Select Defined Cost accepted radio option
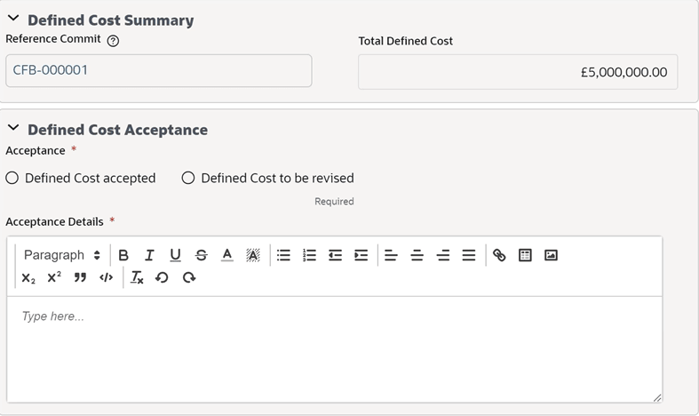Screen dimensions: 699x416 click(x=12, y=178)
